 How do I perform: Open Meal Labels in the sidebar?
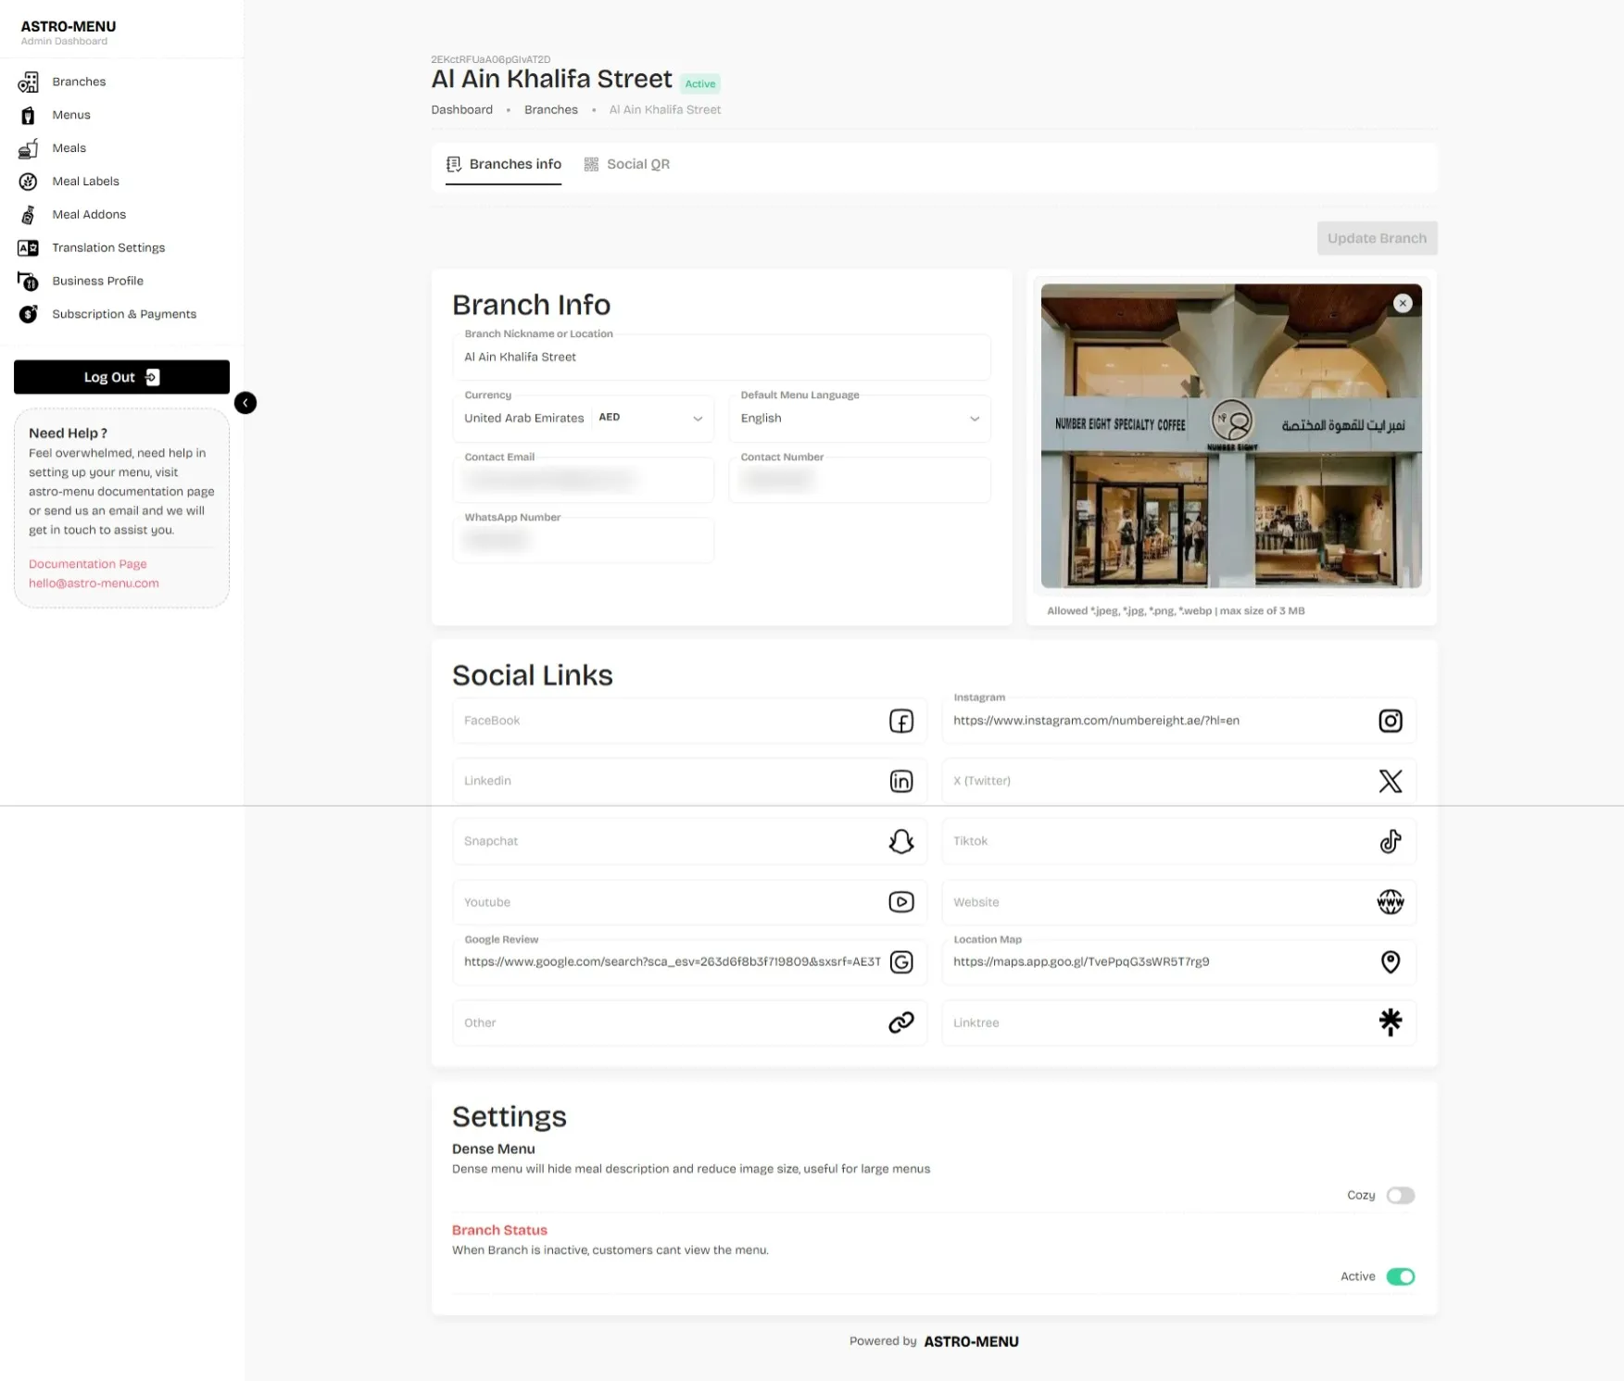85,182
